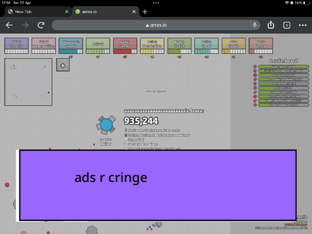Image resolution: width=312 pixels, height=234 pixels.
Task: Open the browser three-dot menu
Action: (302, 25)
